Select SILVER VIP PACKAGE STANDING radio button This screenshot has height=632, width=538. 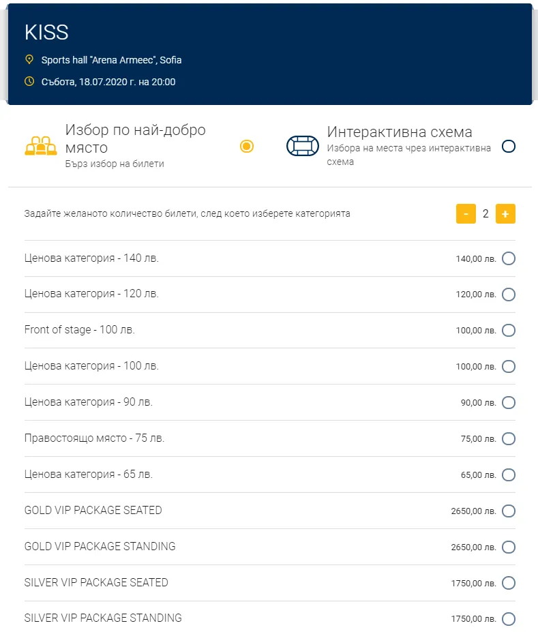509,618
